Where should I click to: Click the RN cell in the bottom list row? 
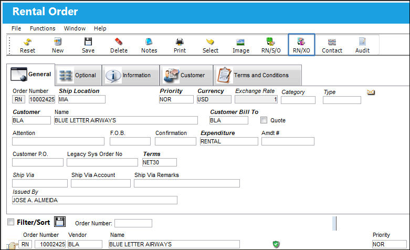pos(25,244)
